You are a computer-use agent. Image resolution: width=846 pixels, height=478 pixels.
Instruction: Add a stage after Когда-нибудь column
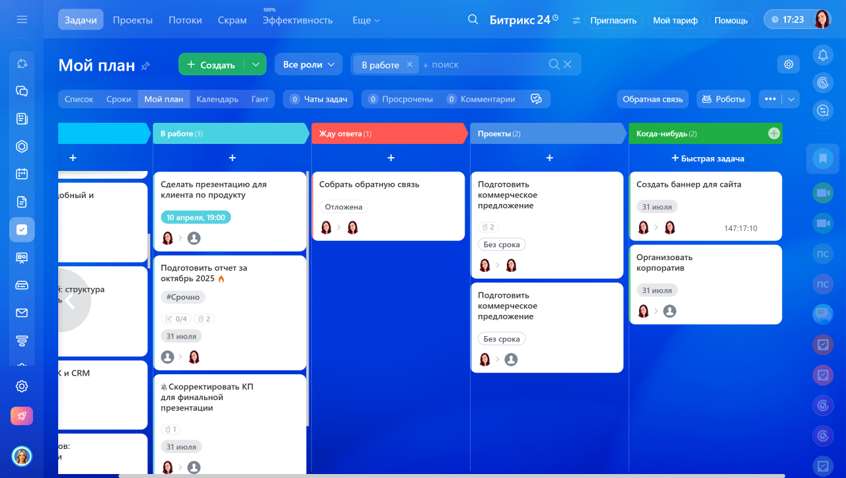pyautogui.click(x=774, y=133)
